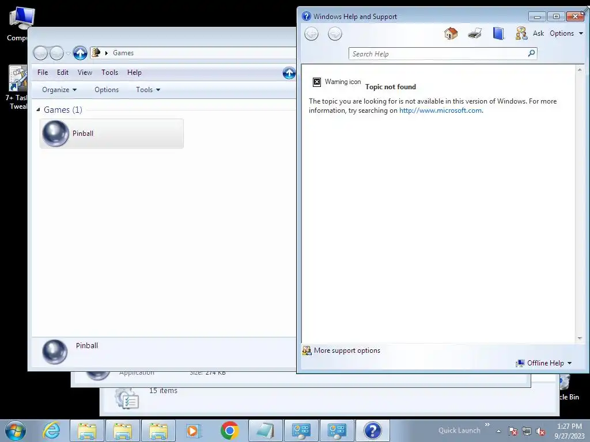Maximize the Windows Help and Support window
Viewport: 590px width, 442px height.
pos(556,17)
